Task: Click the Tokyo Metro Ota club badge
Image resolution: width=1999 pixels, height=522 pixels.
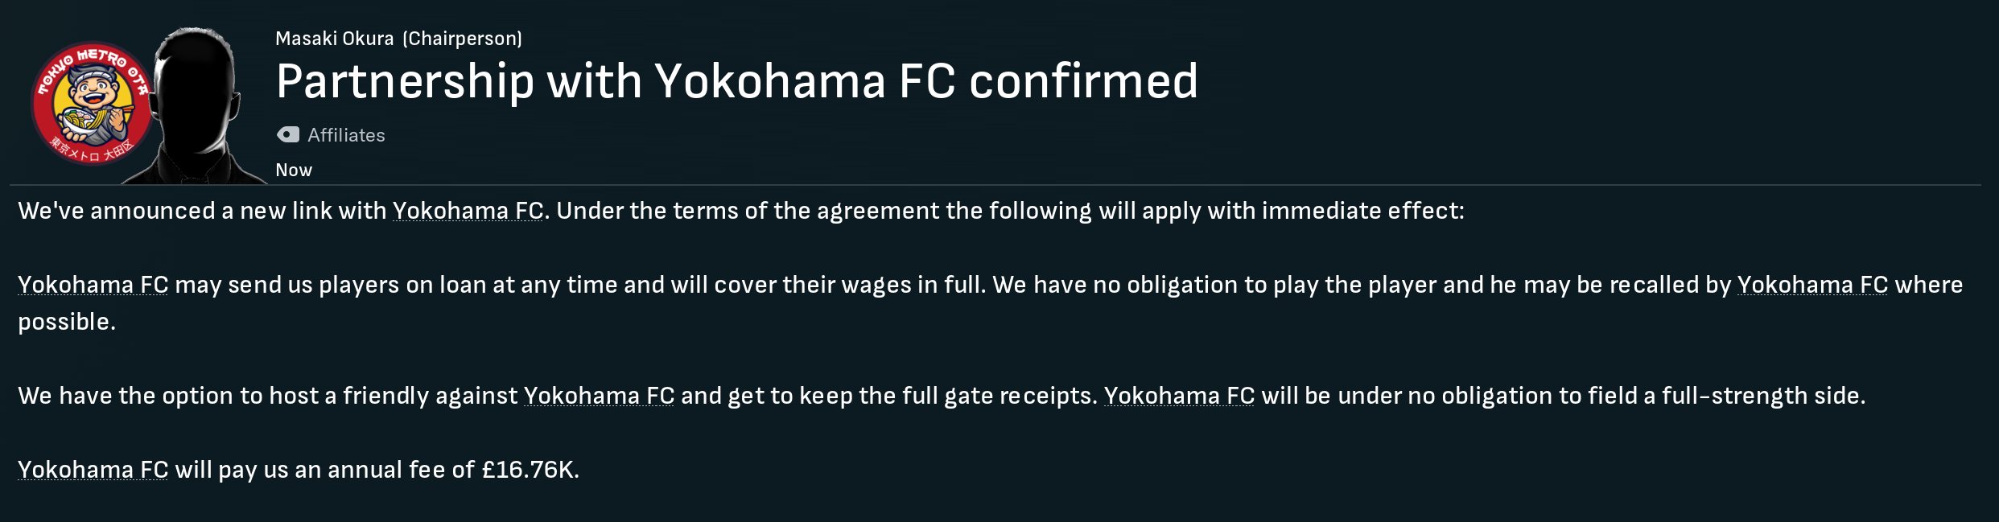Action: point(93,103)
